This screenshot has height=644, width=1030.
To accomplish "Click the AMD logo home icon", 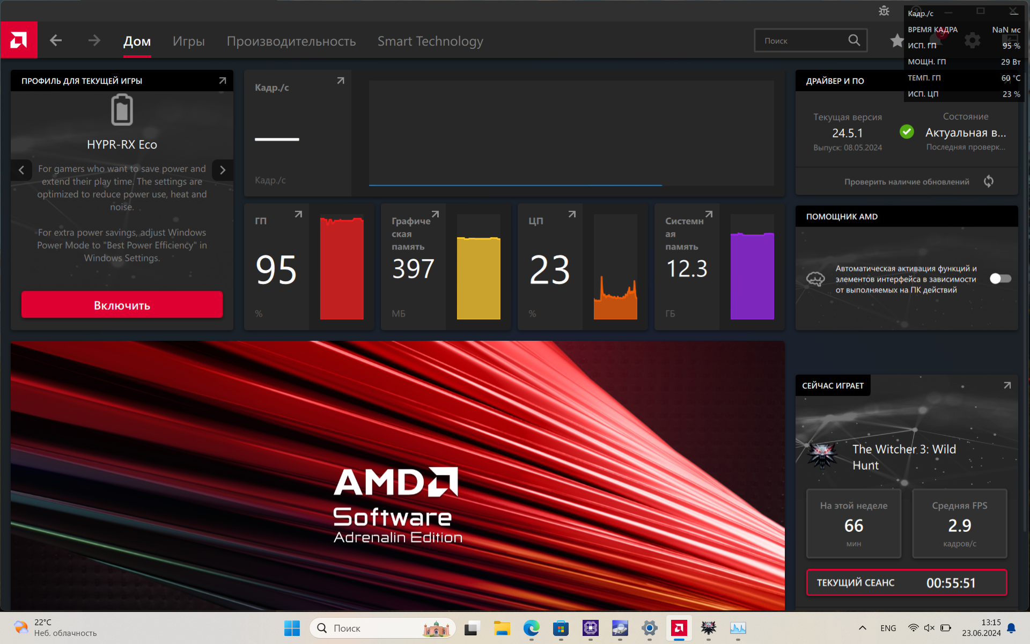I will [19, 40].
